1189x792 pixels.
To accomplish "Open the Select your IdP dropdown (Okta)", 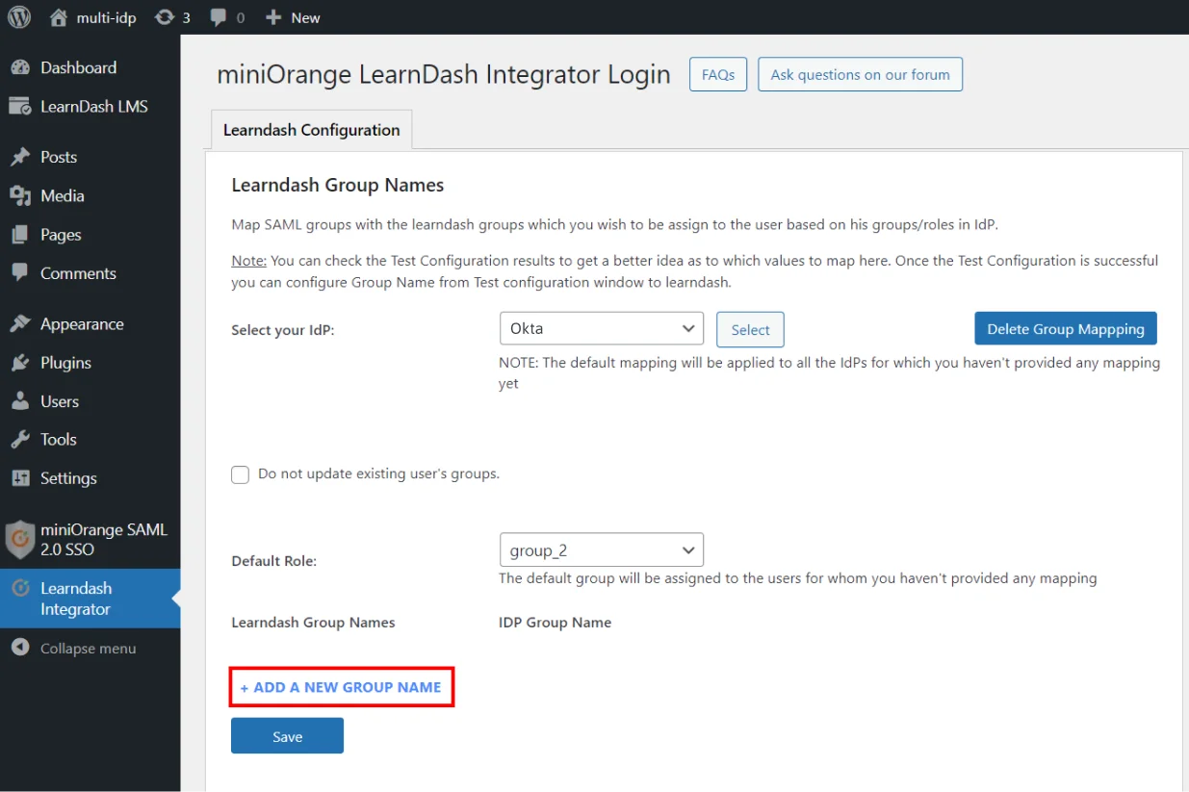I will [x=602, y=328].
